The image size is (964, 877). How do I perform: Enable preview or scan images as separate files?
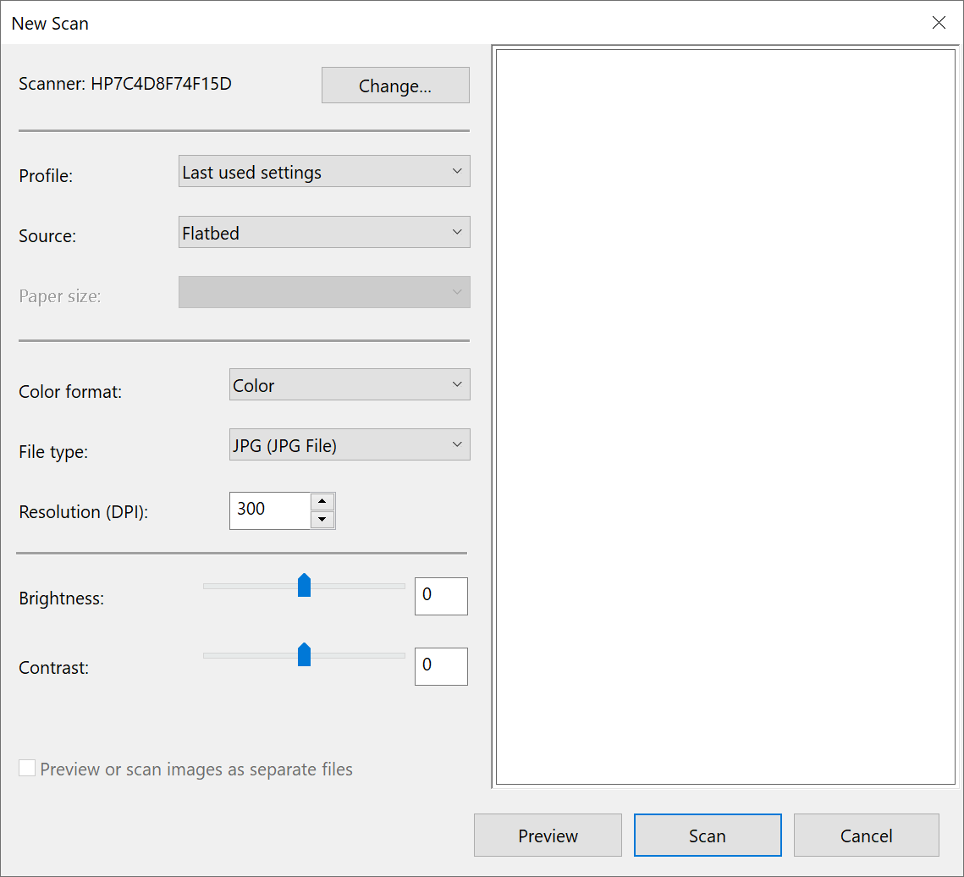[x=26, y=768]
